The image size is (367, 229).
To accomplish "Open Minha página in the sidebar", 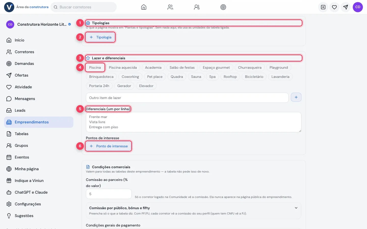I will [x=39, y=169].
